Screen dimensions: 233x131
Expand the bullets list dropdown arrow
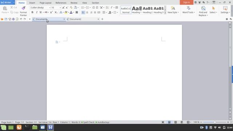85,8
